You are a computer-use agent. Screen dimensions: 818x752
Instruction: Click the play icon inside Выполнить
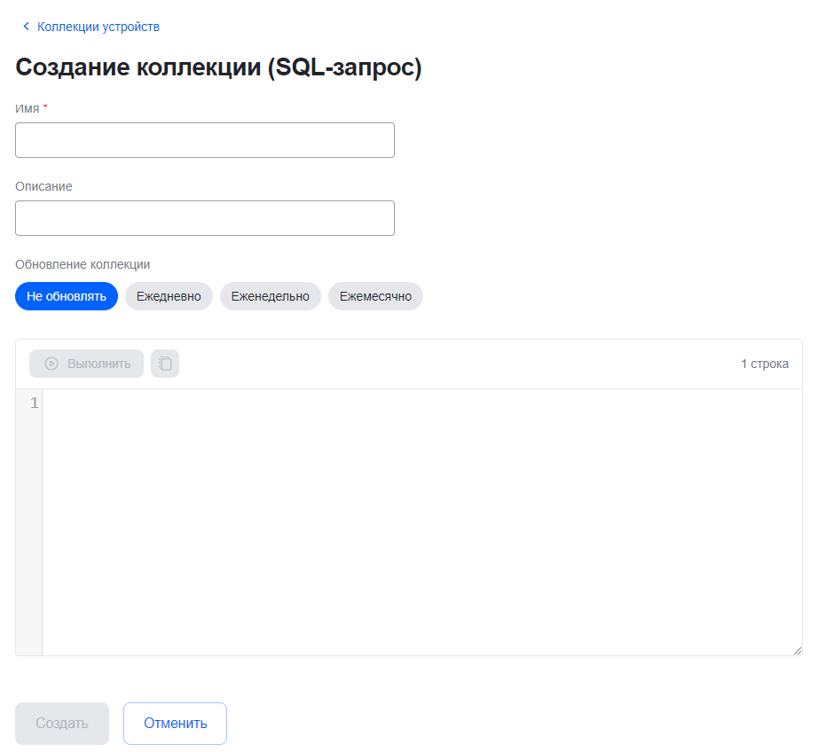pyautogui.click(x=51, y=364)
